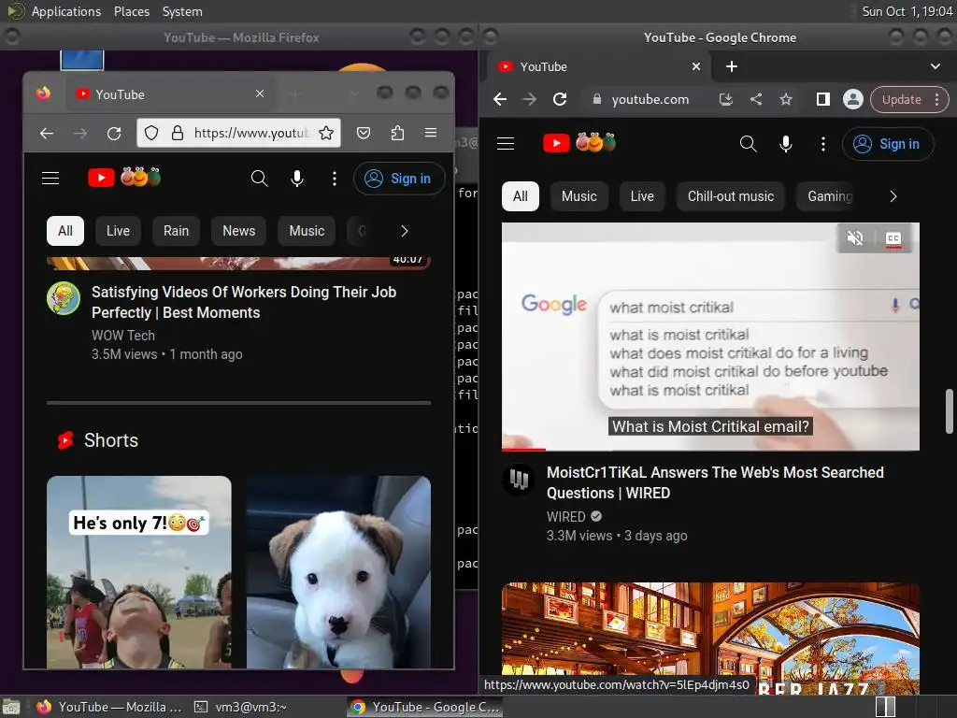Expand more chips arrow in Chrome
Viewport: 957px width, 718px height.
(x=893, y=196)
